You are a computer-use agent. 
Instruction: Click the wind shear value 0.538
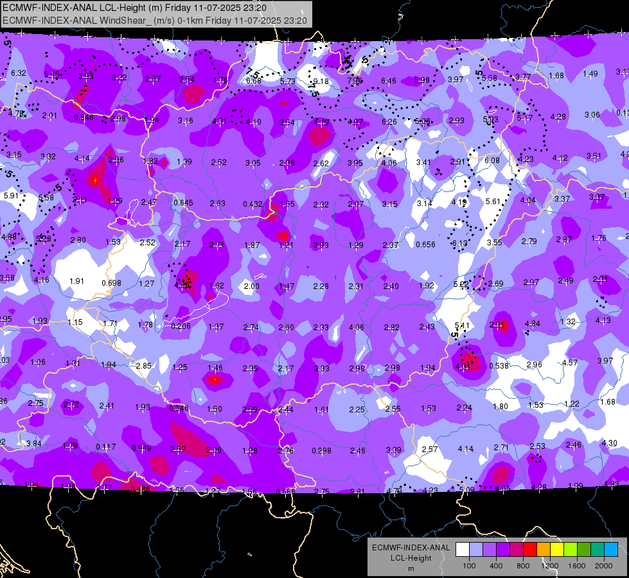pos(499,366)
